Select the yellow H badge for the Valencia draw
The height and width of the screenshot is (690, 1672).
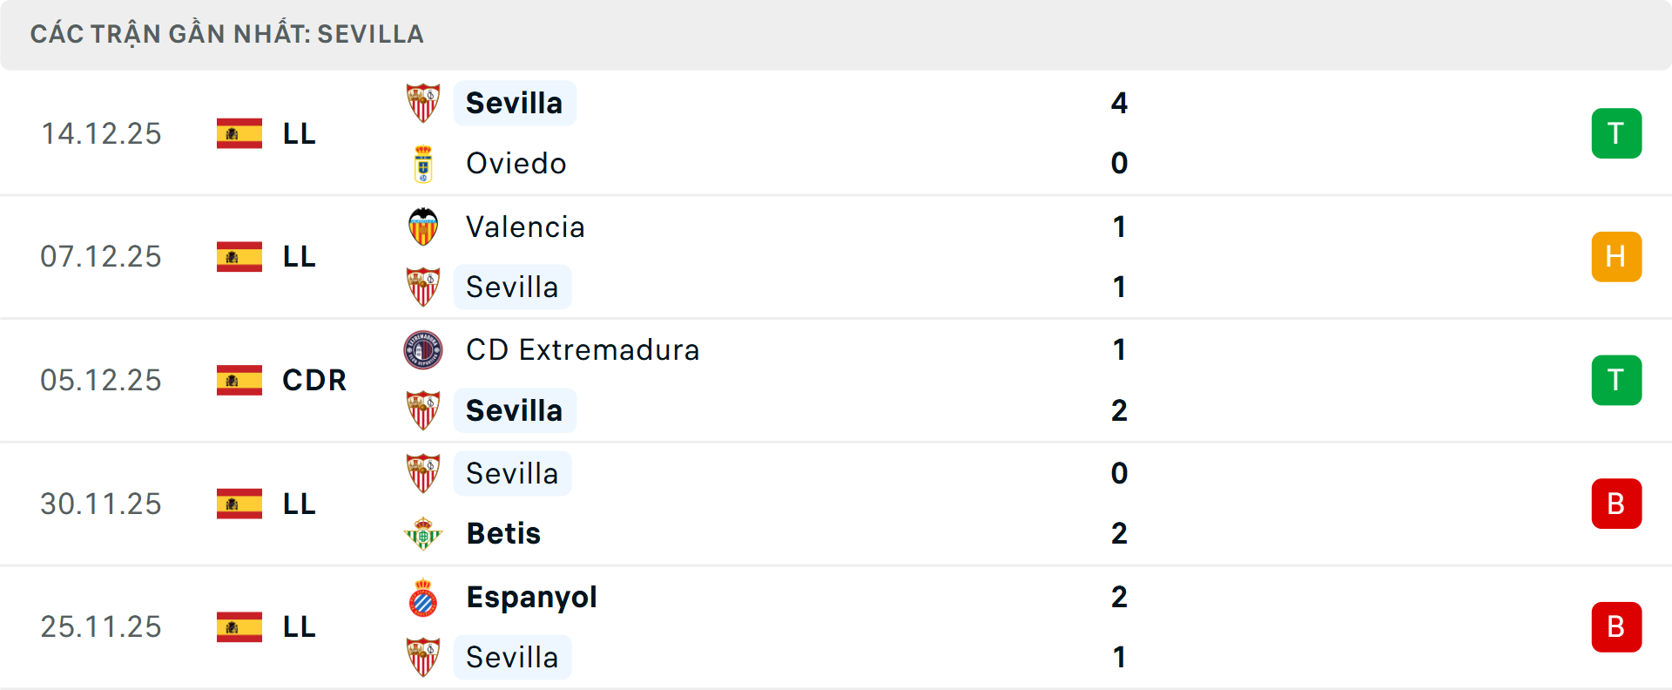1617,256
